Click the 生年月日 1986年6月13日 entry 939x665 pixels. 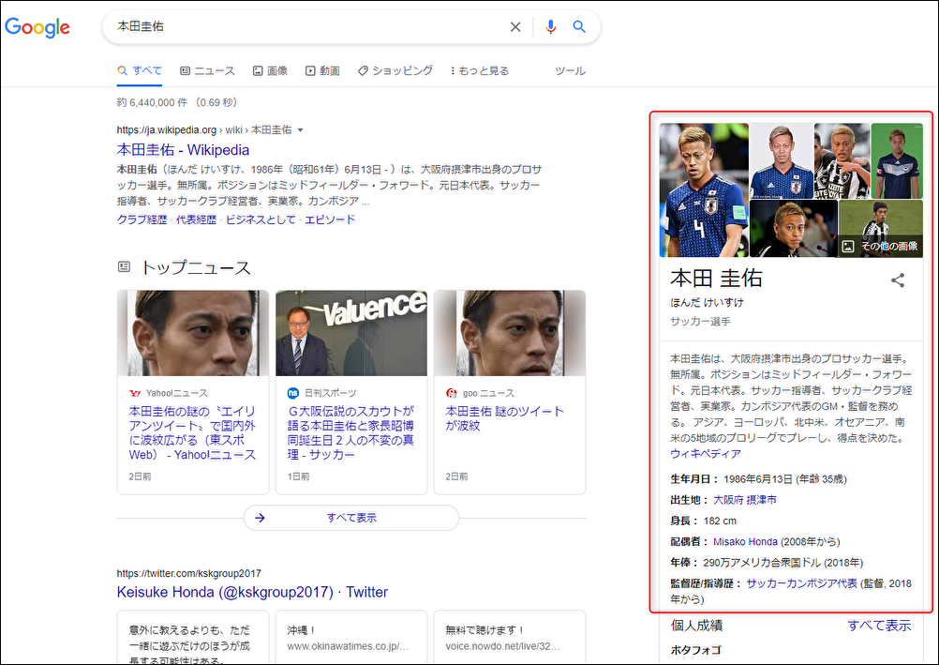point(759,479)
